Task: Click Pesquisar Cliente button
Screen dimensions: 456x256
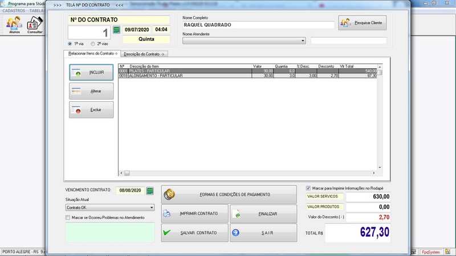Action: tap(363, 23)
